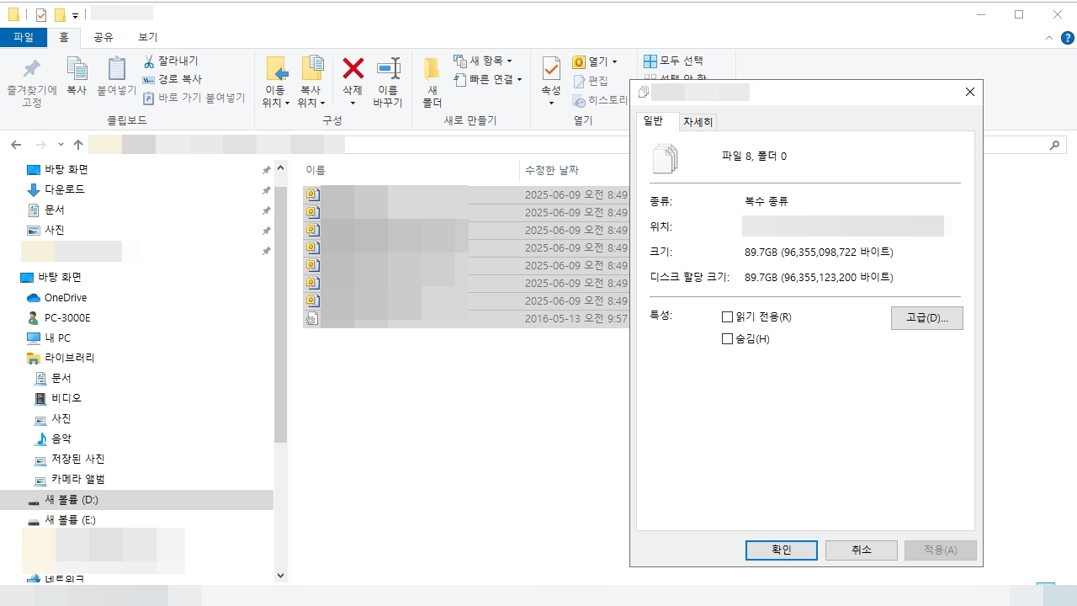
Task: Open file 히스토리 from the ribbon
Action: click(600, 100)
